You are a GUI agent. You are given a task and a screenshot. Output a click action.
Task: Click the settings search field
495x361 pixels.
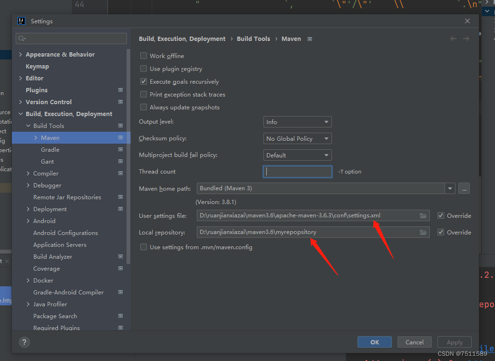pos(71,39)
